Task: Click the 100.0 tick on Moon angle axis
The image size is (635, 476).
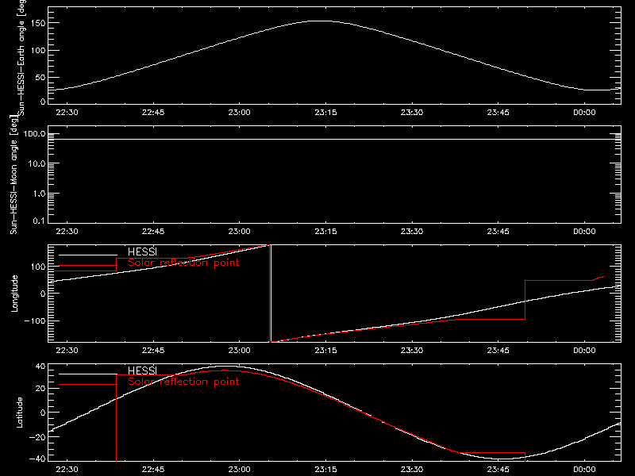Action: (x=34, y=134)
